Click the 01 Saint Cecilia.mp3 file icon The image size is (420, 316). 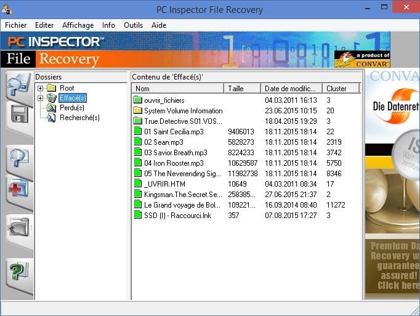click(x=138, y=131)
